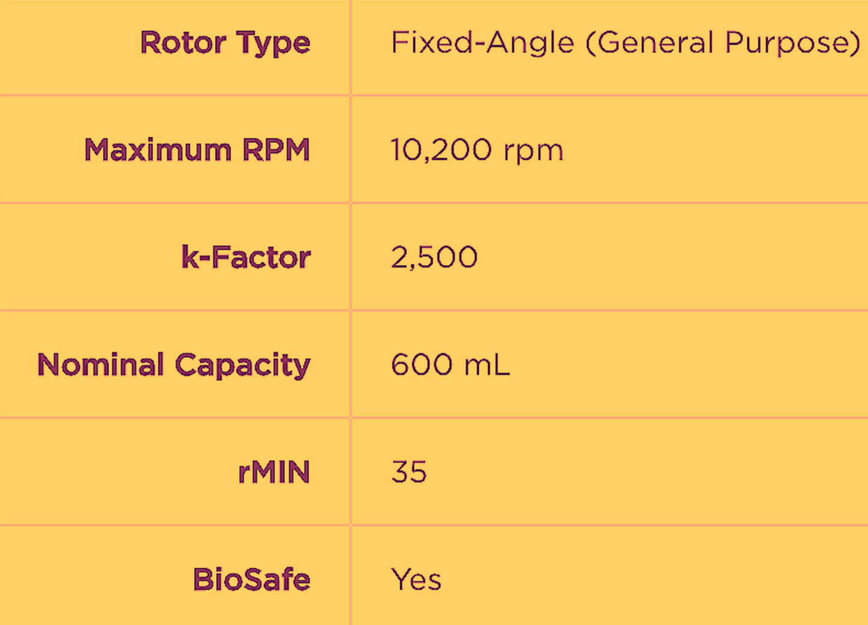Click the "rpm" unit text

[533, 151]
